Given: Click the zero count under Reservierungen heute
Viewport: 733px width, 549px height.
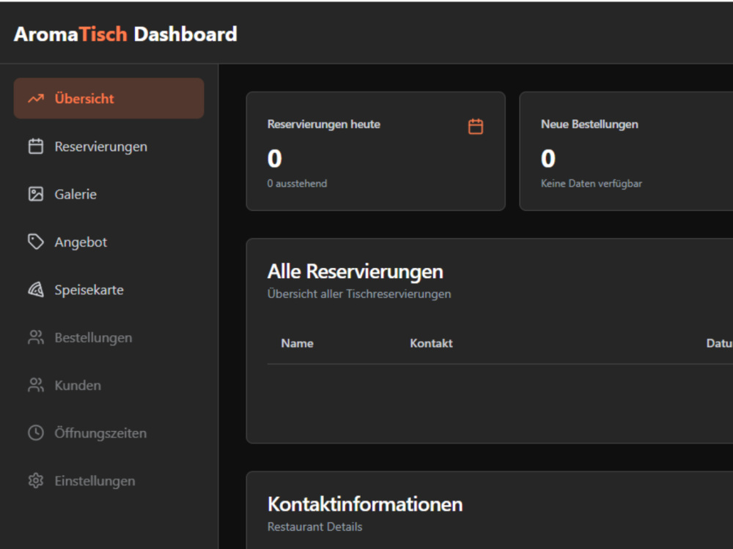Looking at the screenshot, I should click(x=274, y=158).
